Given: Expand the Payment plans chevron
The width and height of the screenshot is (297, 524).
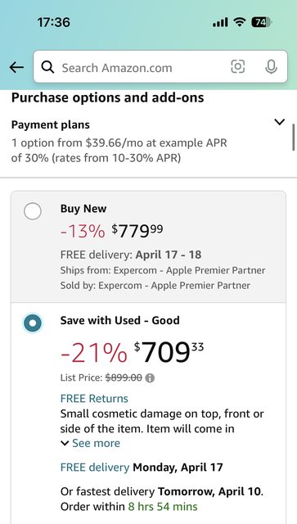Looking at the screenshot, I should coord(279,122).
